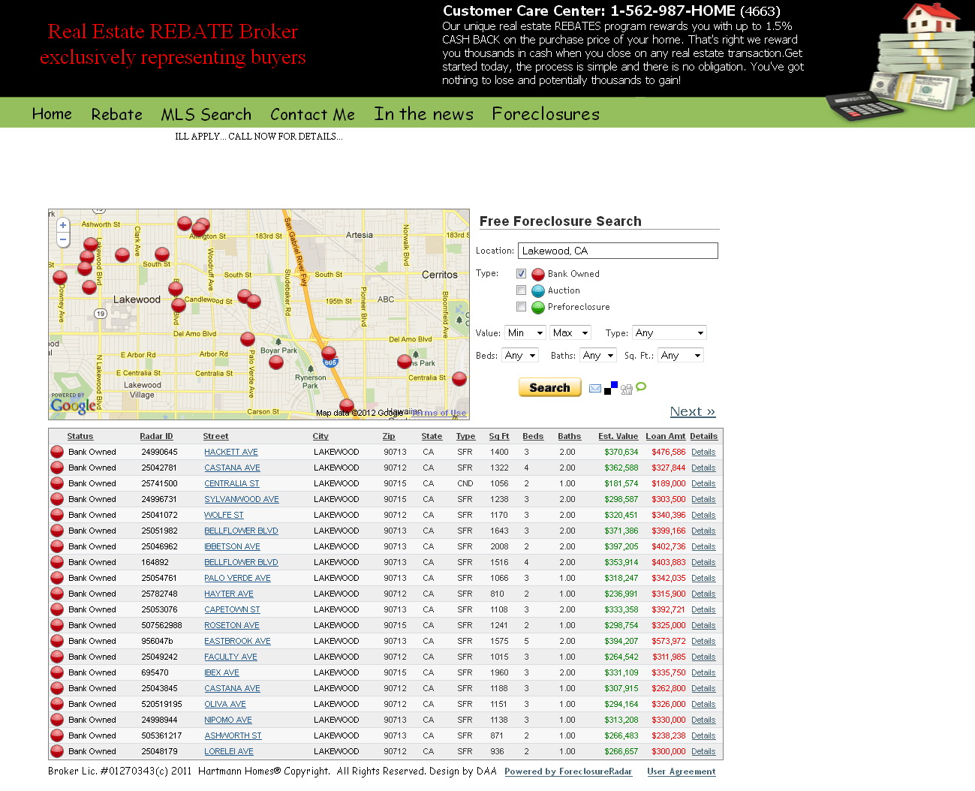The width and height of the screenshot is (975, 791).
Task: Open the Sq. Ft. dropdown
Action: point(681,356)
